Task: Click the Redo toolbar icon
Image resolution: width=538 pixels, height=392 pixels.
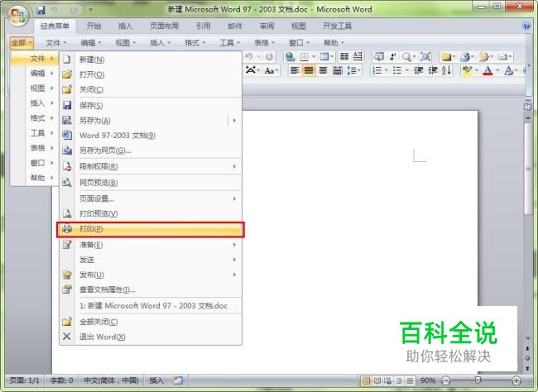Action: point(269,56)
